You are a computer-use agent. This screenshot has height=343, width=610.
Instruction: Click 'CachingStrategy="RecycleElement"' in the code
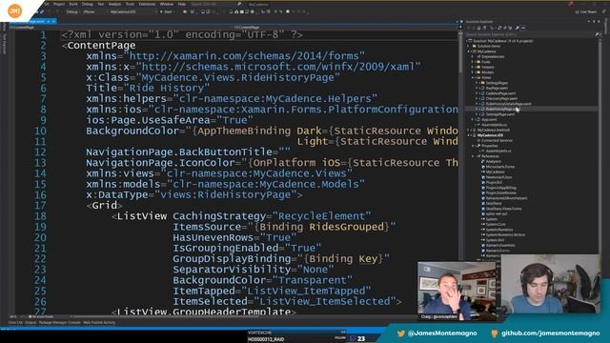[272, 216]
